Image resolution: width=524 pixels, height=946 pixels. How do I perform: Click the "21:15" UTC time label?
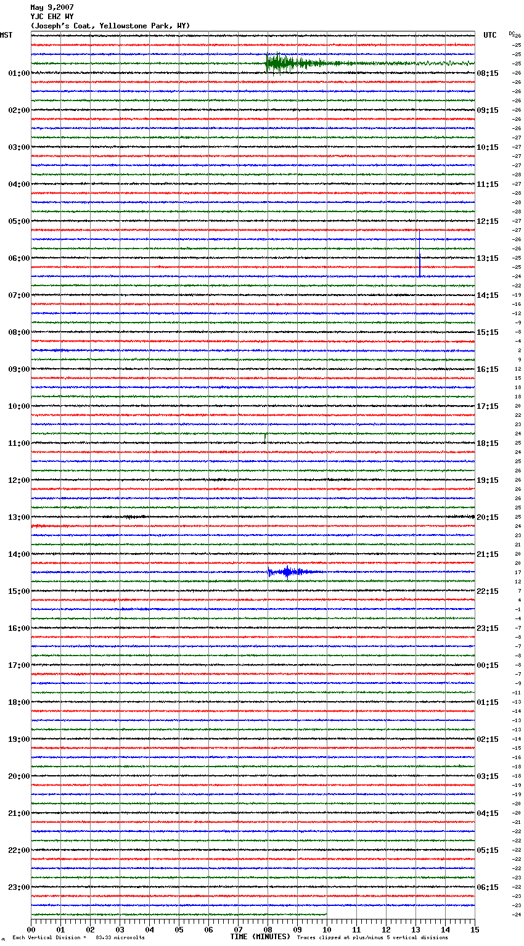488,554
